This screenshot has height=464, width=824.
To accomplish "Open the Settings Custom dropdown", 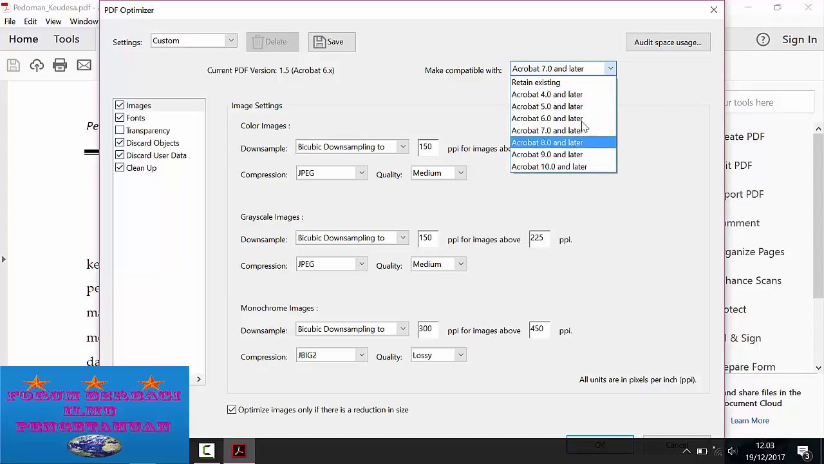I will (x=194, y=41).
